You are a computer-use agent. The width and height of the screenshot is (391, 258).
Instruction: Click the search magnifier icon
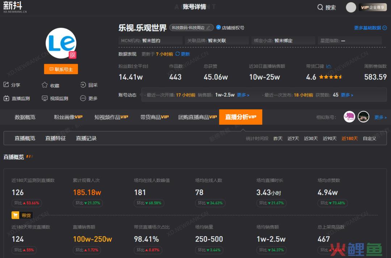320,7
